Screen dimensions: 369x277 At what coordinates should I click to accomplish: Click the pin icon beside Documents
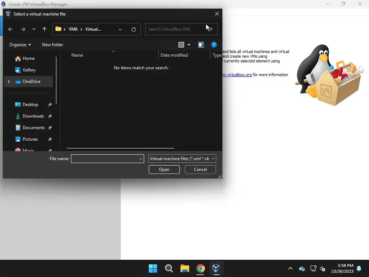pyautogui.click(x=50, y=128)
